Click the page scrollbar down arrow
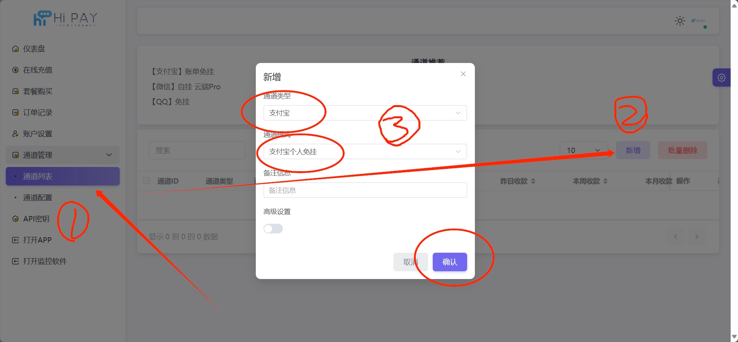The width and height of the screenshot is (738, 342). (x=734, y=337)
